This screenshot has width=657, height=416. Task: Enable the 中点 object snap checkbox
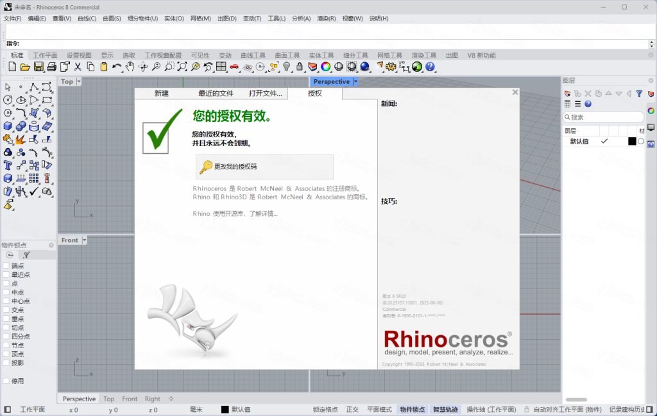pyautogui.click(x=6, y=292)
